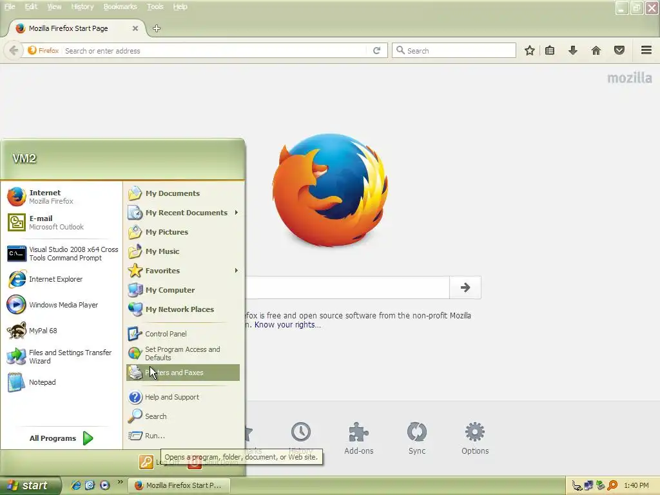Expand My Recent Documents submenu
The image size is (660, 495).
pos(183,213)
